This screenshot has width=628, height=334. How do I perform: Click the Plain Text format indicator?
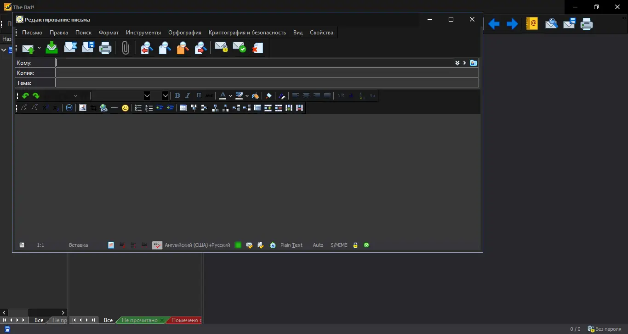pos(291,245)
